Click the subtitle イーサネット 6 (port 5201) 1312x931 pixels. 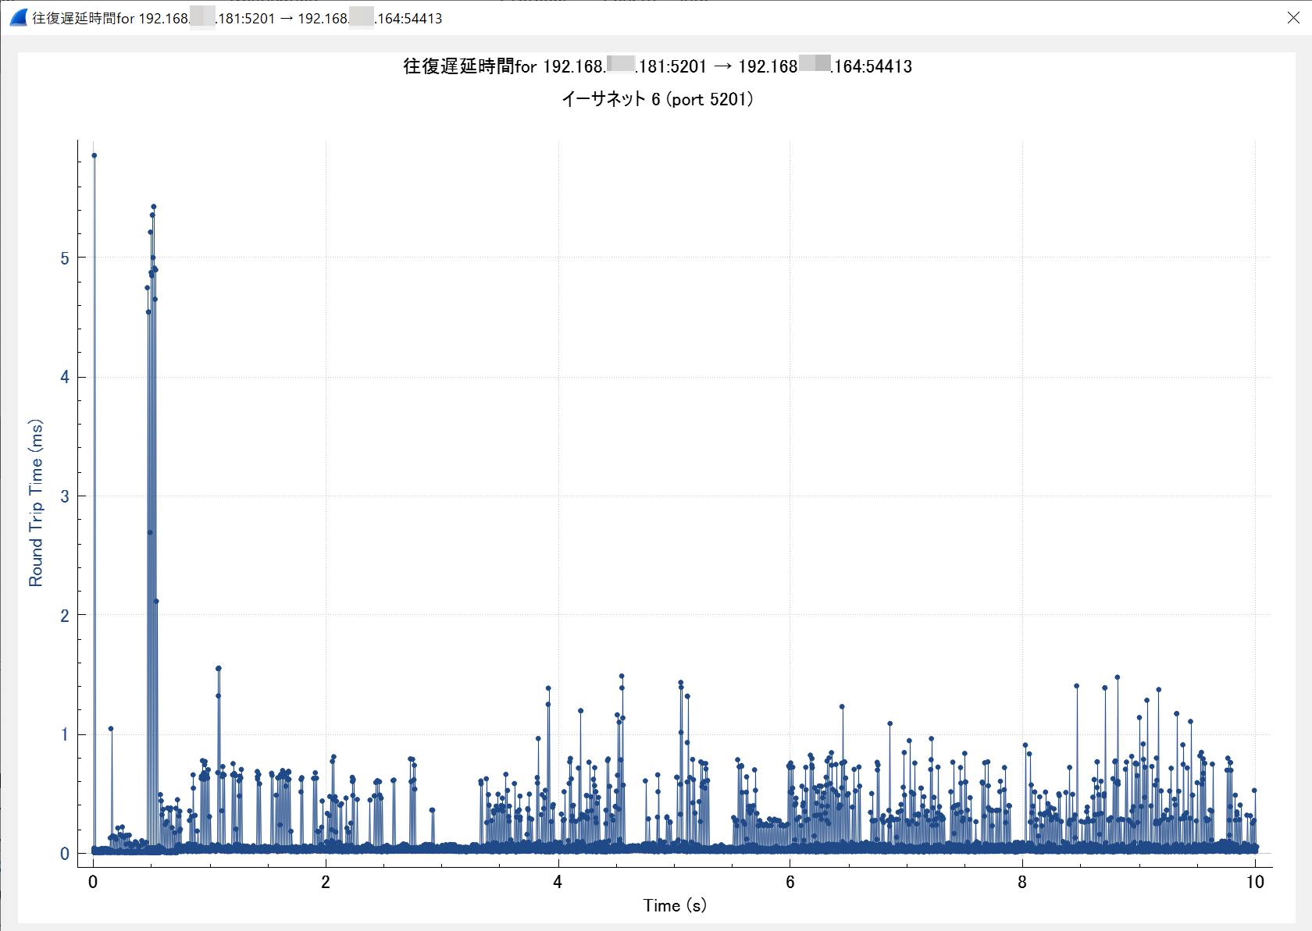(658, 99)
